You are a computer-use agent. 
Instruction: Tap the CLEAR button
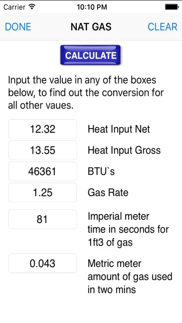162,27
